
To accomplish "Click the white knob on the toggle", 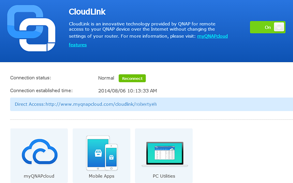I will click(278, 27).
